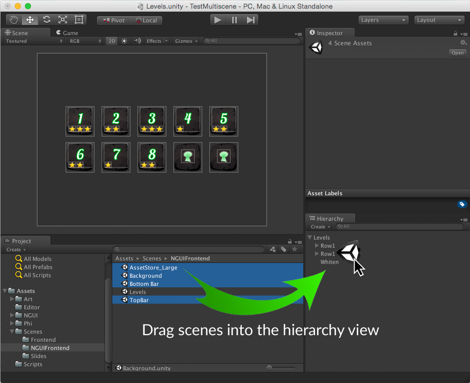Image resolution: width=470 pixels, height=383 pixels.
Task: Step forward one frame
Action: pos(250,20)
